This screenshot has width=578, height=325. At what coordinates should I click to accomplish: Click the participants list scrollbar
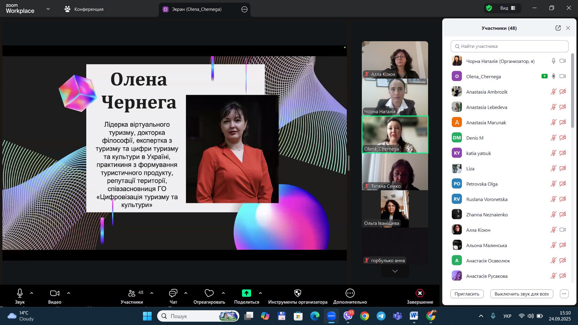coord(572,90)
